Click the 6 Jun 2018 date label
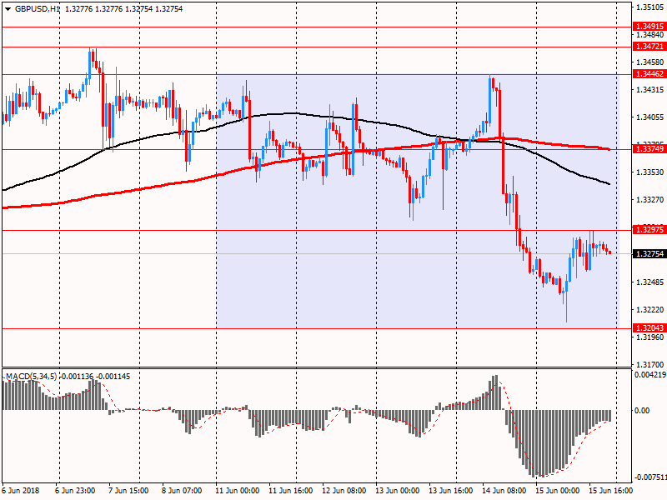 point(21,491)
